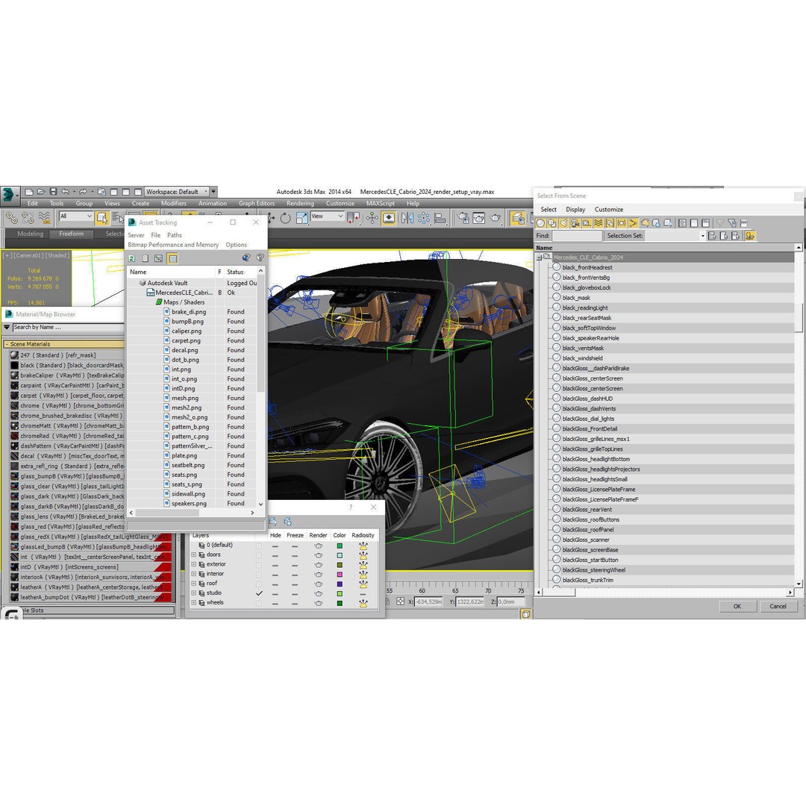Click OK in Select From Scene
Viewport: 806px width, 806px height.
coord(737,606)
